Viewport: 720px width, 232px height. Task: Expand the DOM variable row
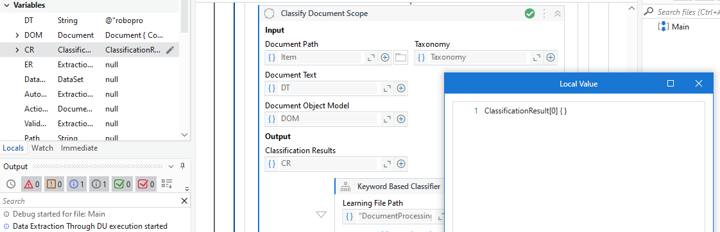(x=17, y=35)
